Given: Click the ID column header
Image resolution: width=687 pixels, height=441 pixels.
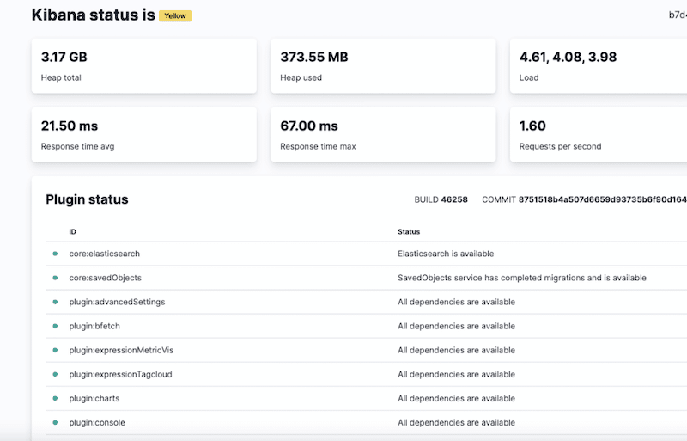Looking at the screenshot, I should click(72, 232).
